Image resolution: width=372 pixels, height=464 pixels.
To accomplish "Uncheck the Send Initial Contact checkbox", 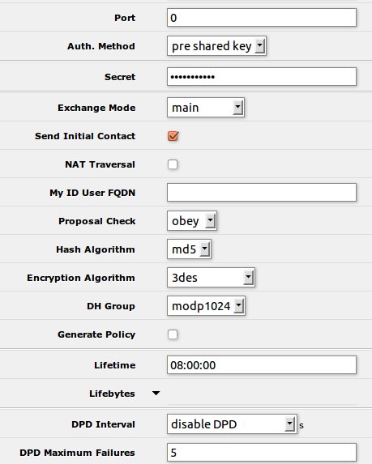I will coord(173,136).
